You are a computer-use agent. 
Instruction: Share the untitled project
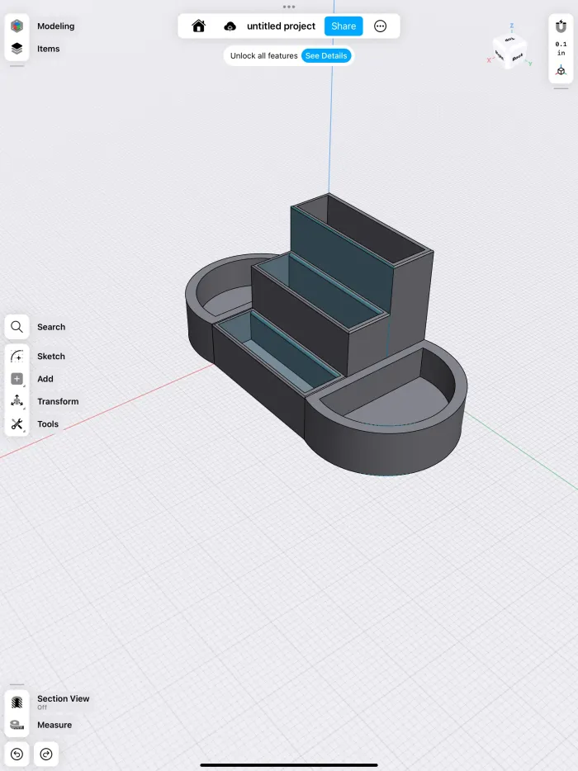coord(343,26)
